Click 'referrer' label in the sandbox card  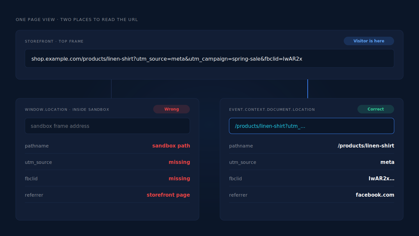pyautogui.click(x=34, y=195)
